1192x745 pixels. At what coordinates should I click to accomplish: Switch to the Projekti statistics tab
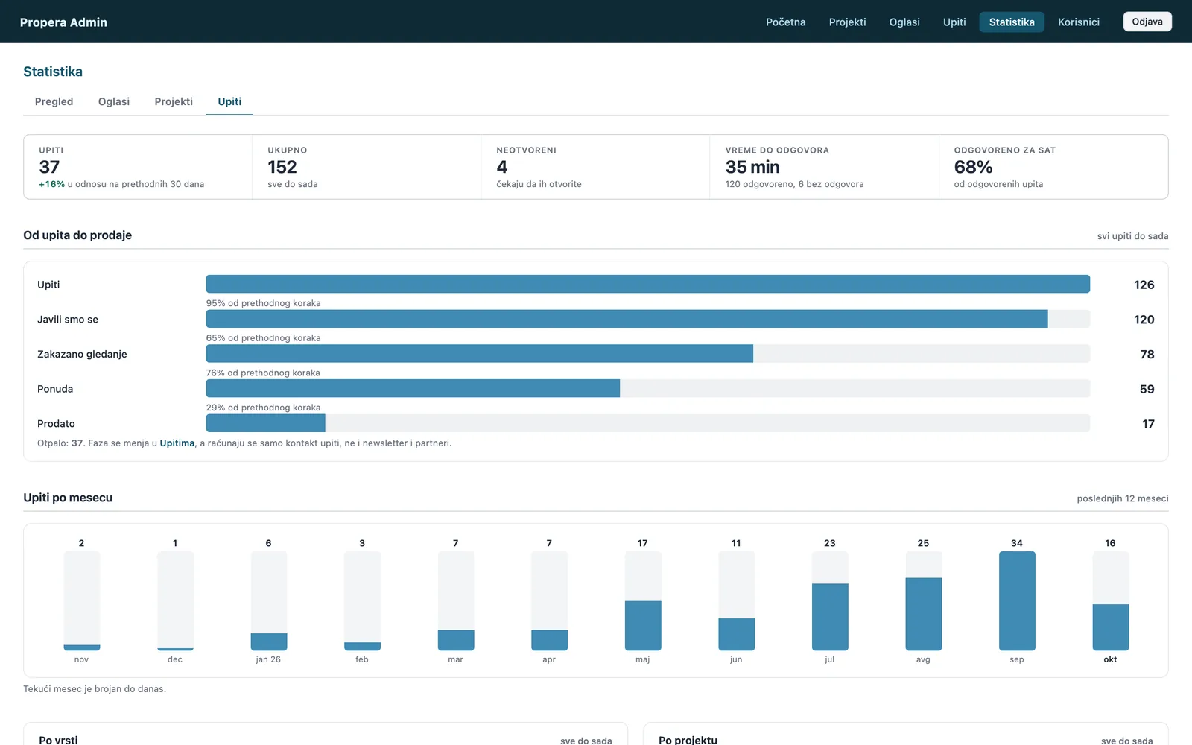[x=174, y=101]
